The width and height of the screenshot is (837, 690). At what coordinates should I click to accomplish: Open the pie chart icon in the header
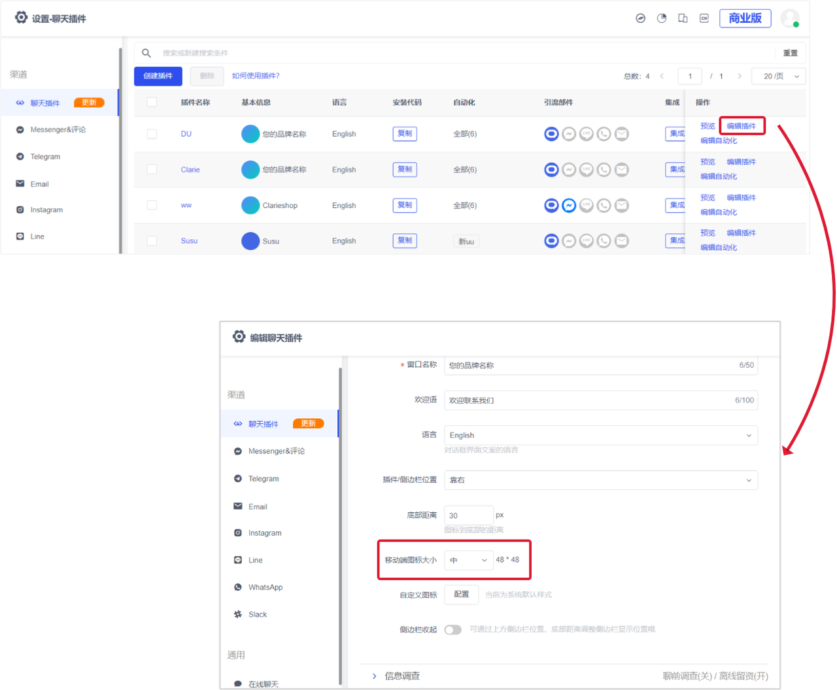662,18
